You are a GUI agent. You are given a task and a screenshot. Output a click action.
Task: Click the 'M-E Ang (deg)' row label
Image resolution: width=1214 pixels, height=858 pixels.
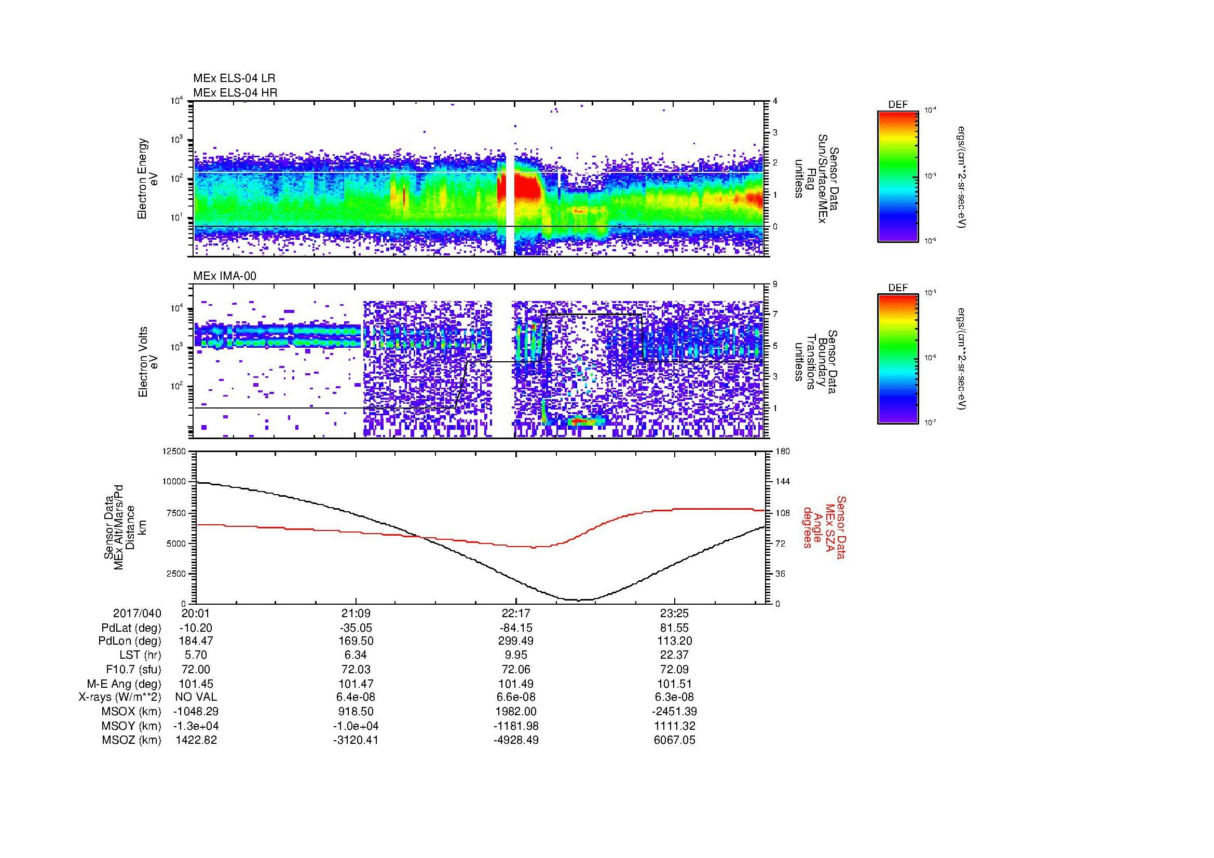pyautogui.click(x=124, y=684)
